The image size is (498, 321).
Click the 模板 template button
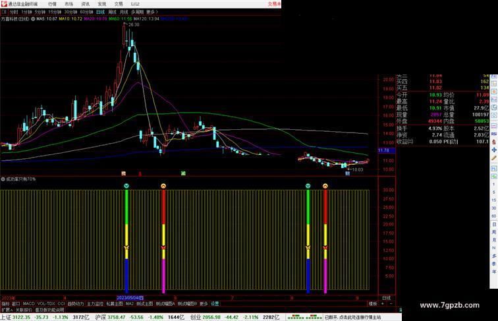(373, 304)
